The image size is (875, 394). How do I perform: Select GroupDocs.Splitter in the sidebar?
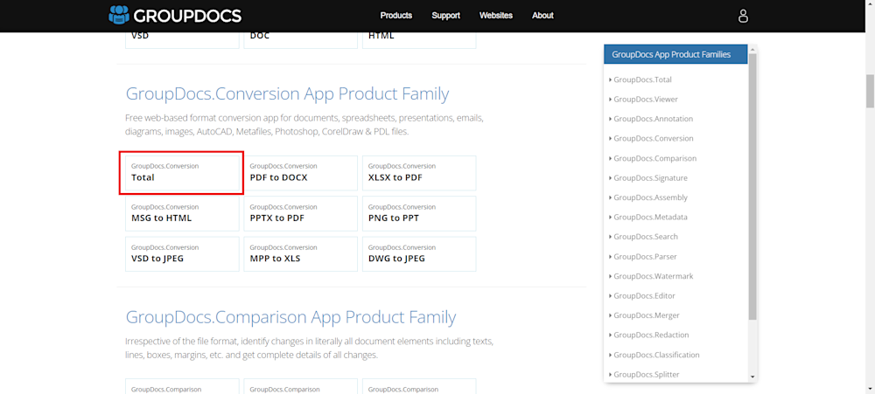pos(647,375)
